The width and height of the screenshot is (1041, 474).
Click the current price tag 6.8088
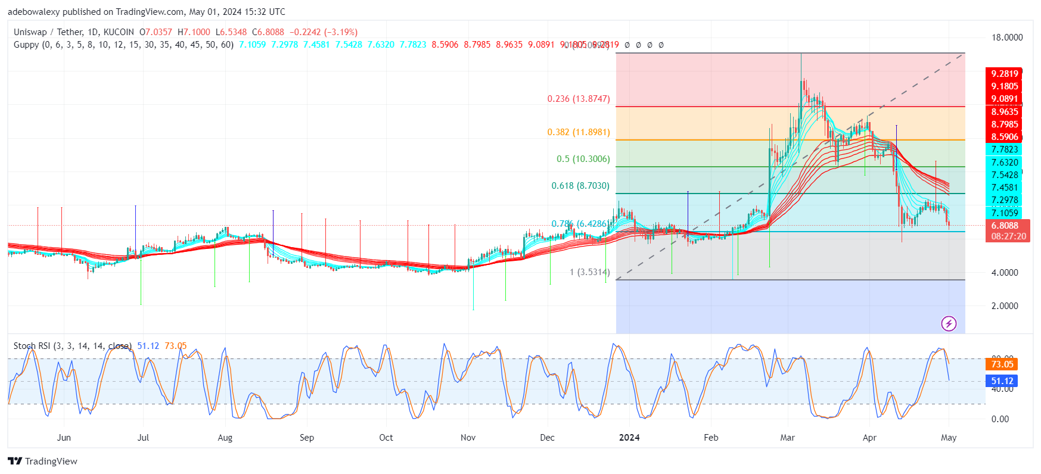point(1006,226)
